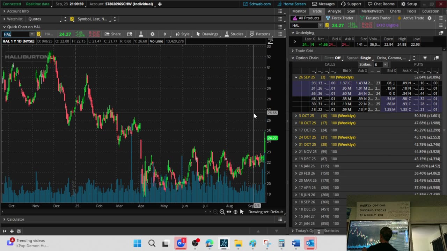Open Windows Start menu
Screen dimensions: 447x251
pyautogui.click(x=137, y=243)
